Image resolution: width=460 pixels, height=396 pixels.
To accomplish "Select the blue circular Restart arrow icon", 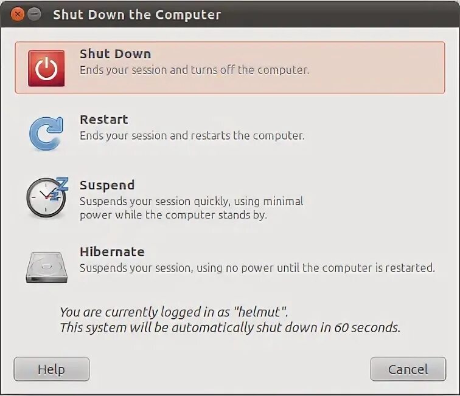I will pos(46,134).
